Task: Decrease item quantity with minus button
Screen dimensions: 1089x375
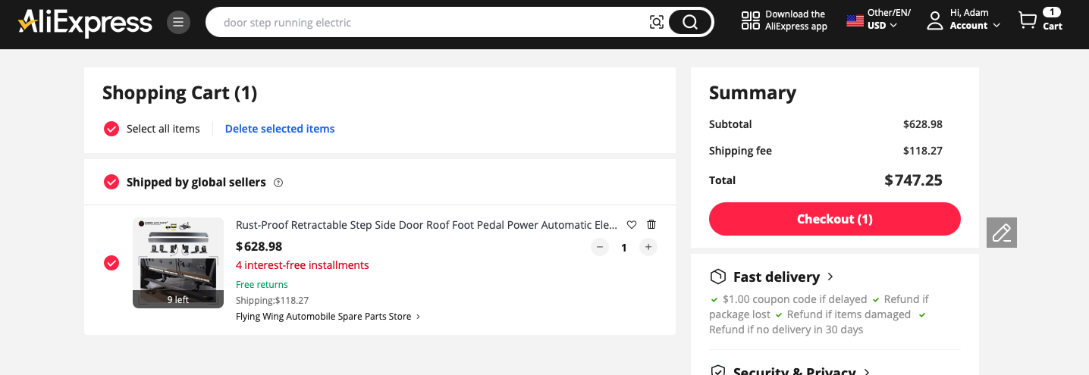Action: click(600, 247)
